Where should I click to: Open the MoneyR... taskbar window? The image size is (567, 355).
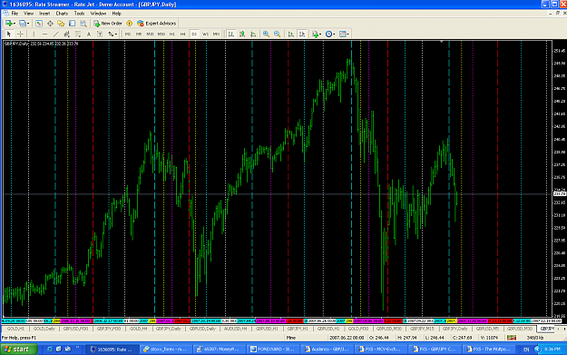[219, 350]
